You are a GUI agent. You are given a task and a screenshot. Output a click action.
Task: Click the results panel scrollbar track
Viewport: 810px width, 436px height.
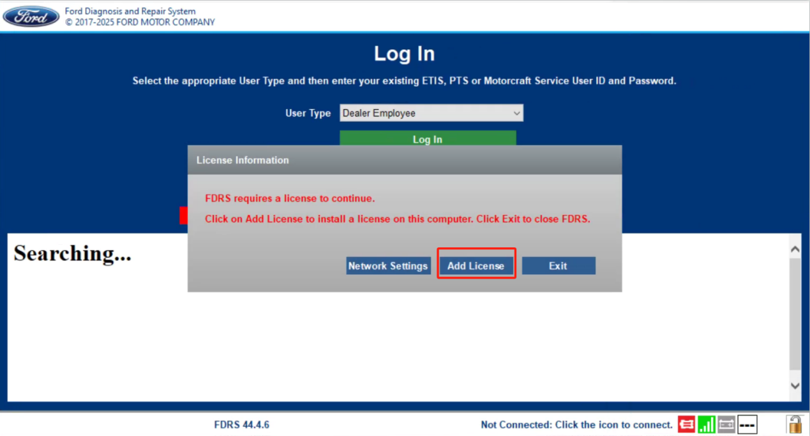[x=795, y=319]
